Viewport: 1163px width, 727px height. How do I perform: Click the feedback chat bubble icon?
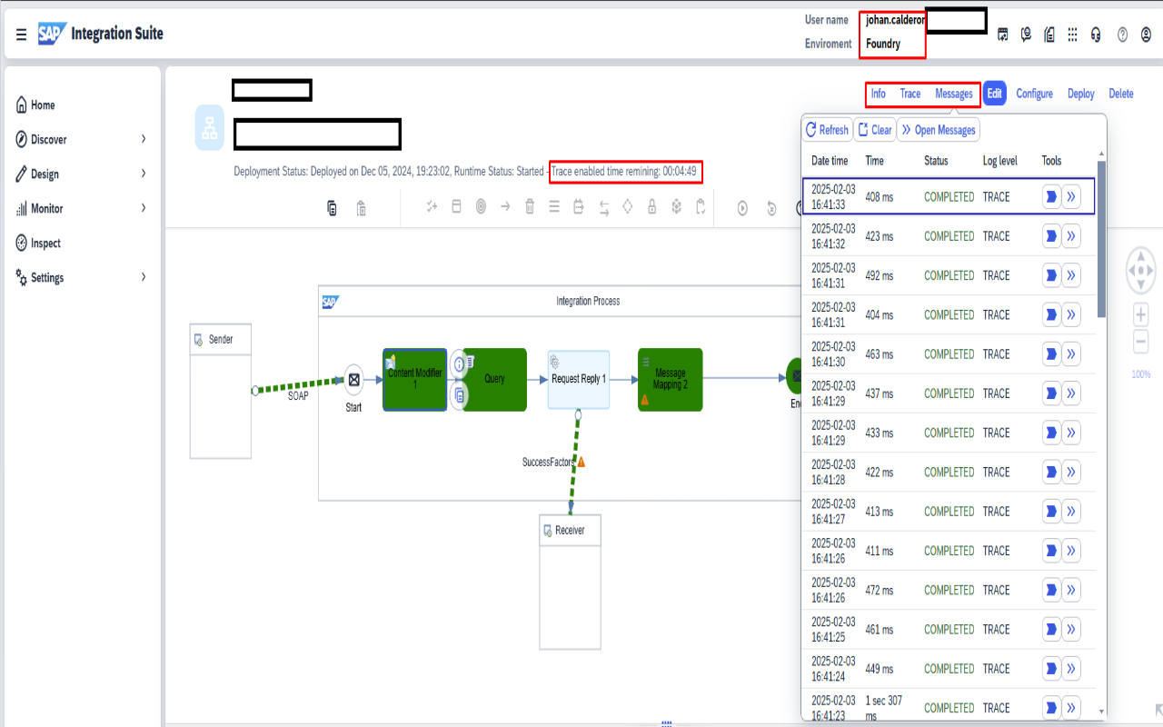pos(1026,35)
